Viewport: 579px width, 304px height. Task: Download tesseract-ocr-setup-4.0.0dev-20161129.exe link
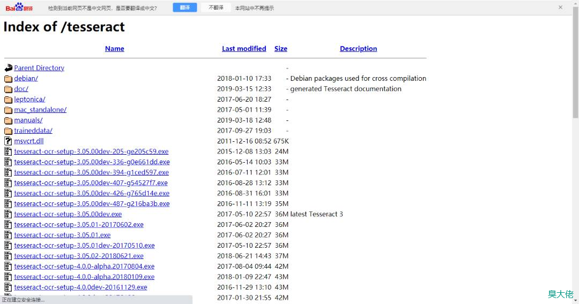tap(80, 287)
